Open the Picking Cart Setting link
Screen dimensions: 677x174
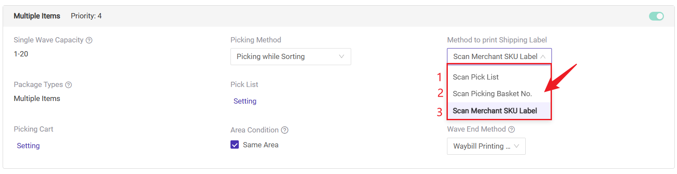pos(28,146)
